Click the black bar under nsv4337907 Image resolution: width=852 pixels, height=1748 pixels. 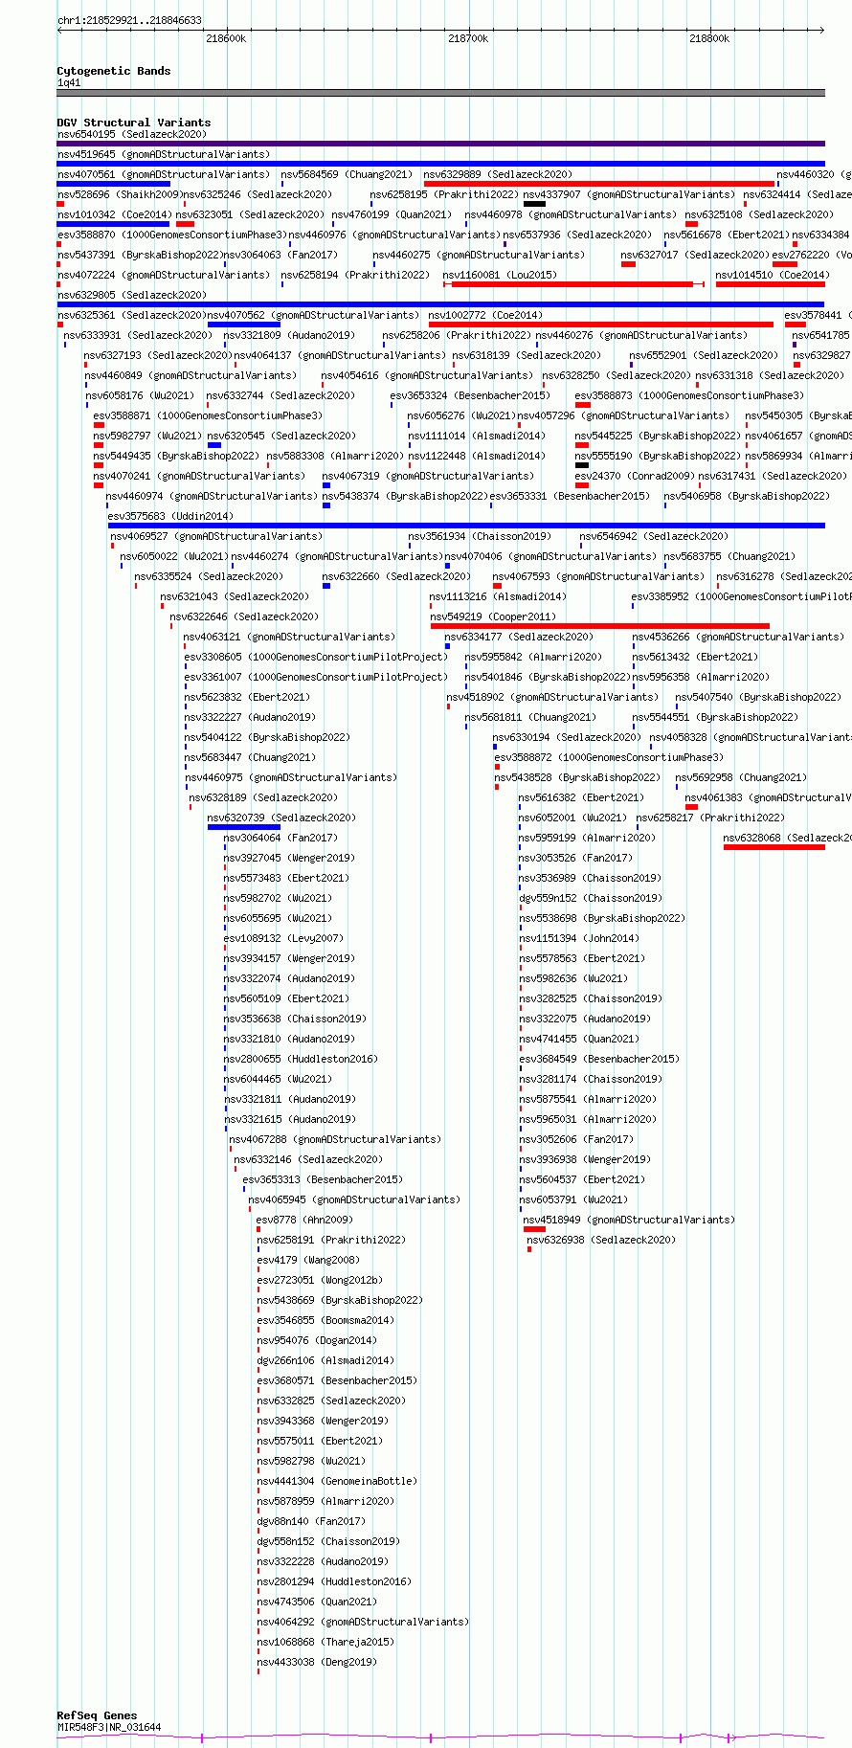[534, 204]
